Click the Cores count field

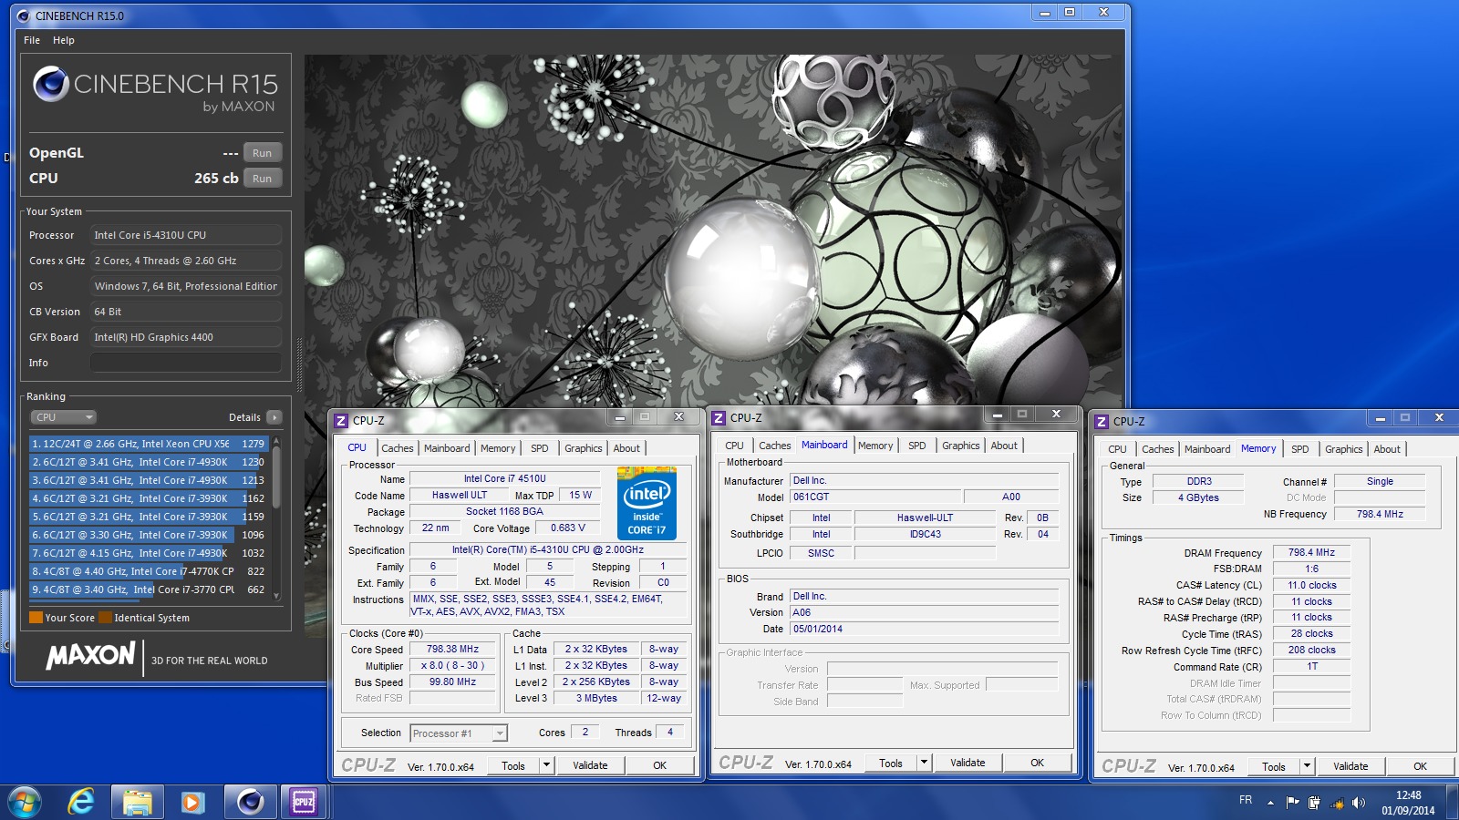pyautogui.click(x=585, y=732)
